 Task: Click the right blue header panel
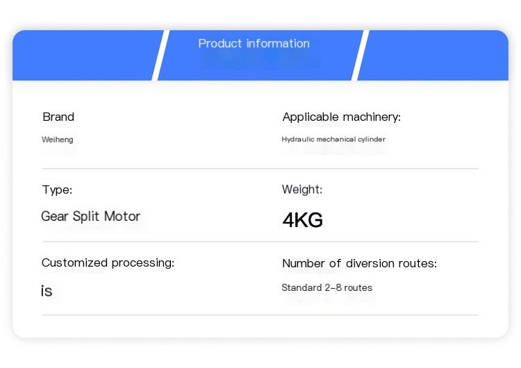433,55
